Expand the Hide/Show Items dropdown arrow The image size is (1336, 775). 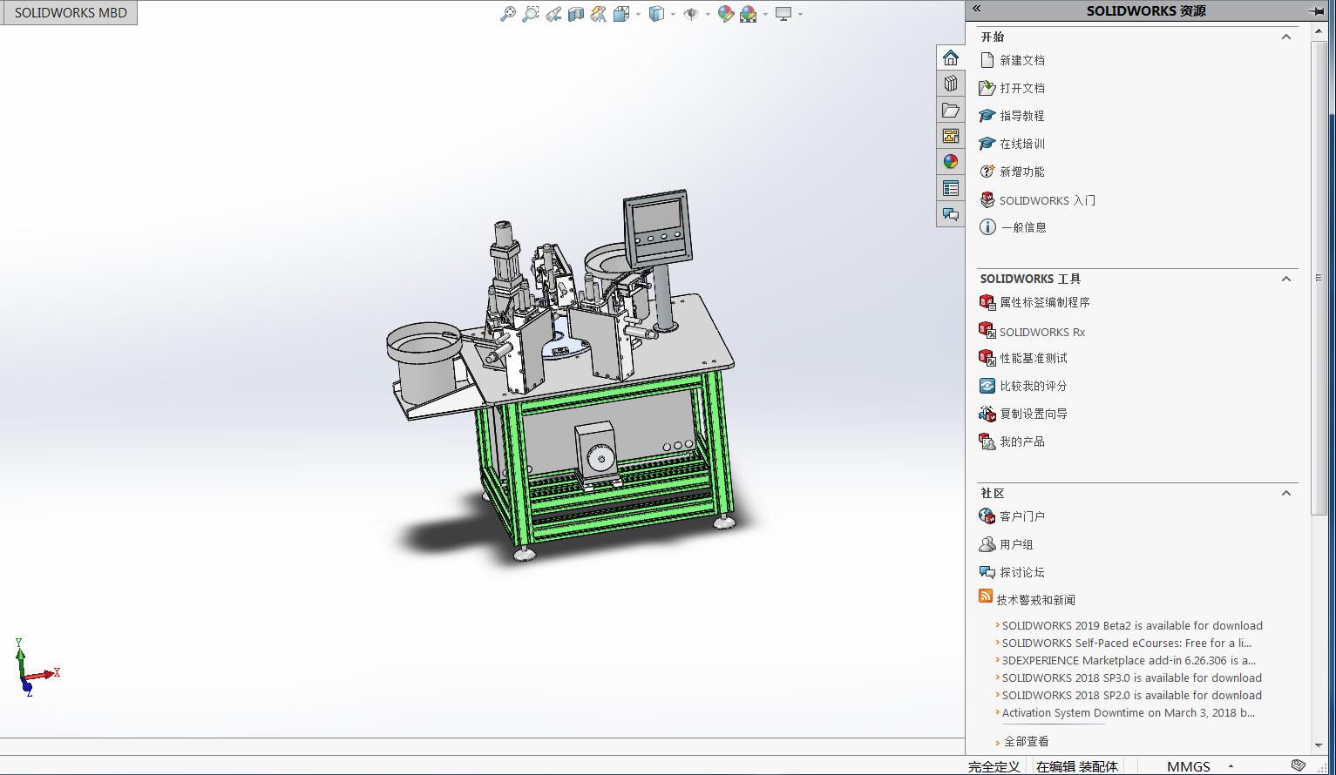point(708,14)
